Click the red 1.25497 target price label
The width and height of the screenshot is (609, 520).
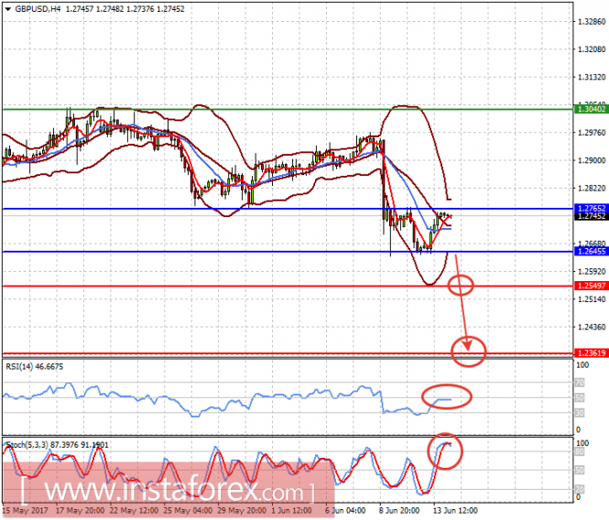pyautogui.click(x=589, y=287)
